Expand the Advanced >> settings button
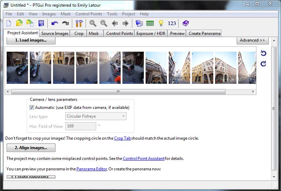 pyautogui.click(x=252, y=41)
